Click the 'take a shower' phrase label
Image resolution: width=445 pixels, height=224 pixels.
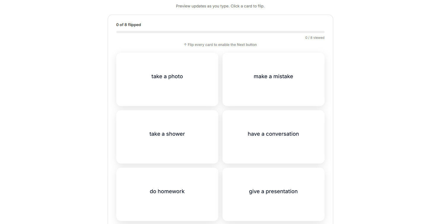coord(167,134)
